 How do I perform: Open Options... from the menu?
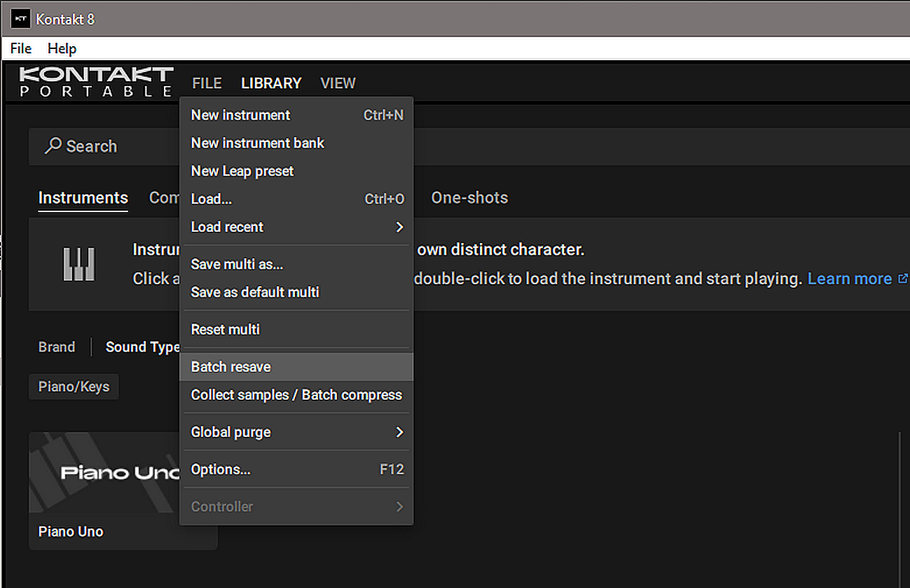tap(297, 469)
